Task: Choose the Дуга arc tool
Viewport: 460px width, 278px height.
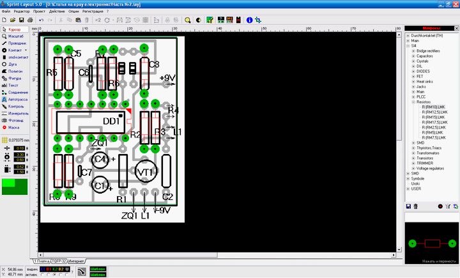Action: (x=13, y=64)
